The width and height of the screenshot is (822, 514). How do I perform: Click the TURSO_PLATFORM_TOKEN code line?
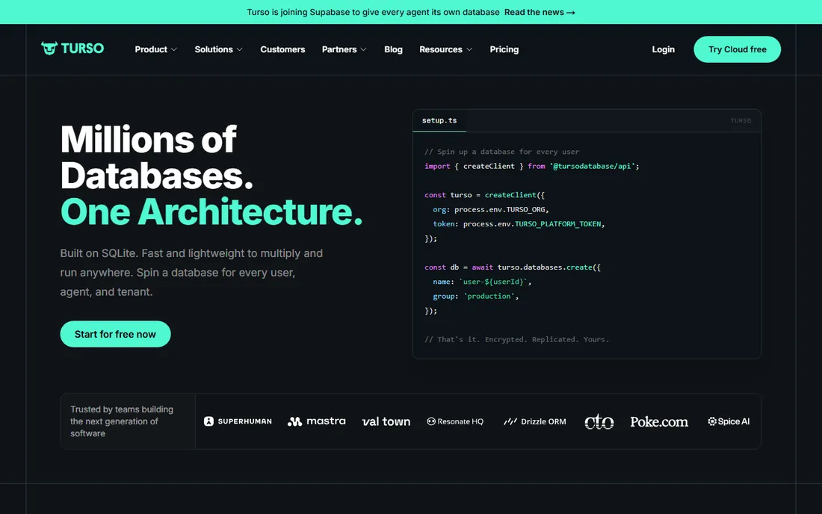[519, 223]
